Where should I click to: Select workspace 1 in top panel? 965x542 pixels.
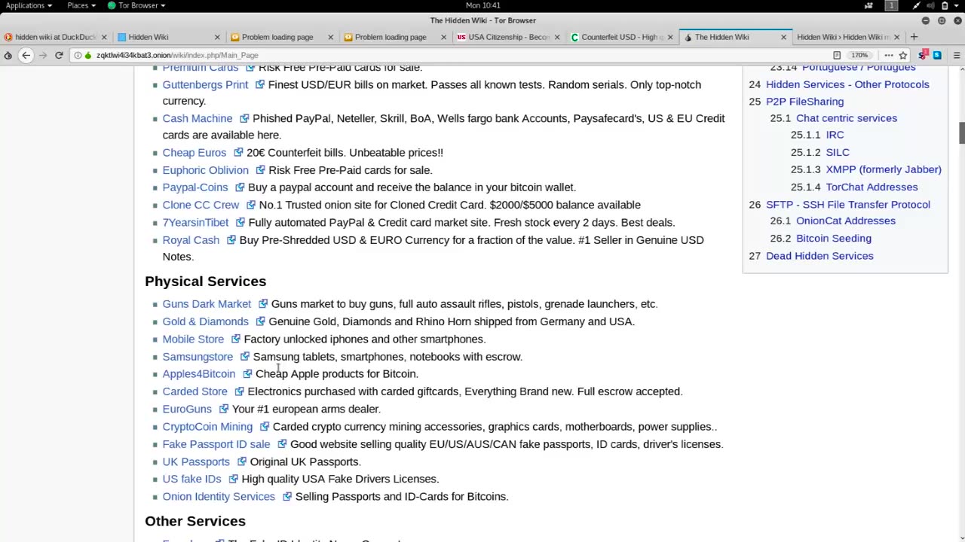tap(892, 5)
